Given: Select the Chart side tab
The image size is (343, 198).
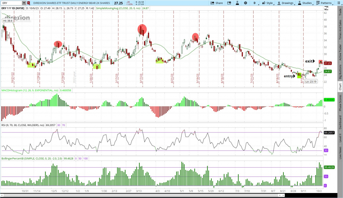Looking at the screenshot, I should [x=340, y=87].
